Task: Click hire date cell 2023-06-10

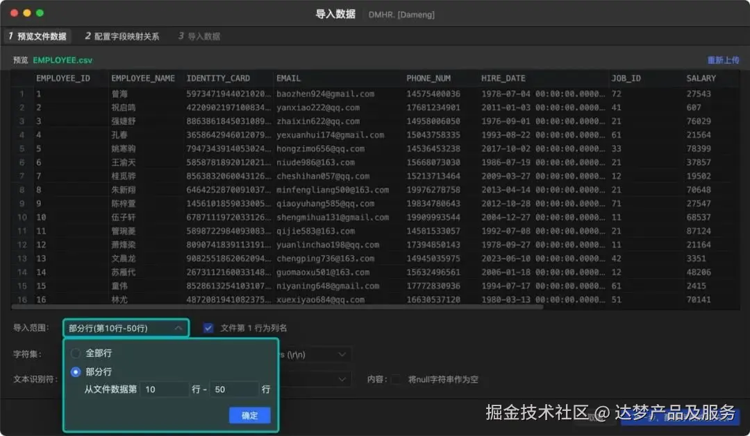Action: (x=543, y=259)
